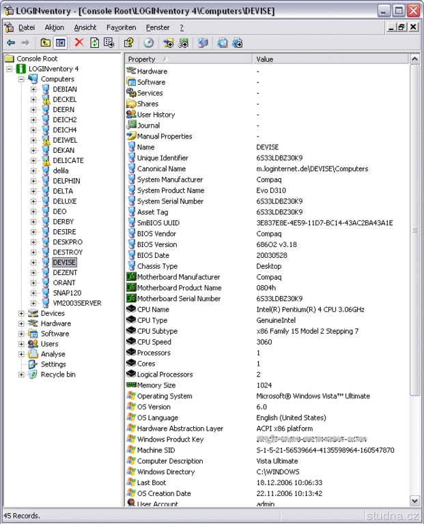The width and height of the screenshot is (424, 524).
Task: Select the 'Windows Product Key' row
Action: coord(267,439)
